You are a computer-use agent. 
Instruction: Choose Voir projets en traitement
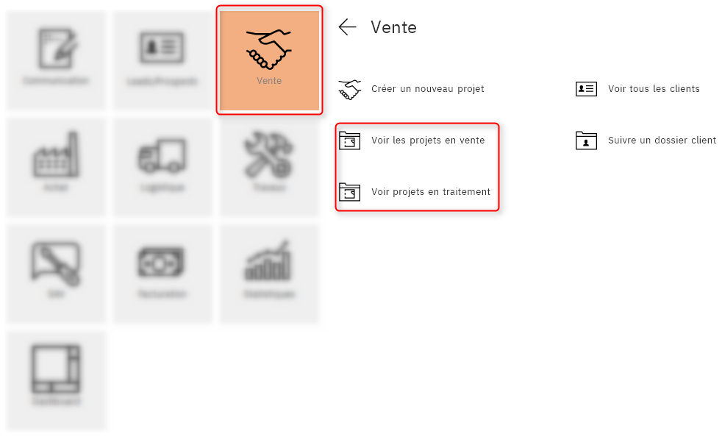coord(431,192)
